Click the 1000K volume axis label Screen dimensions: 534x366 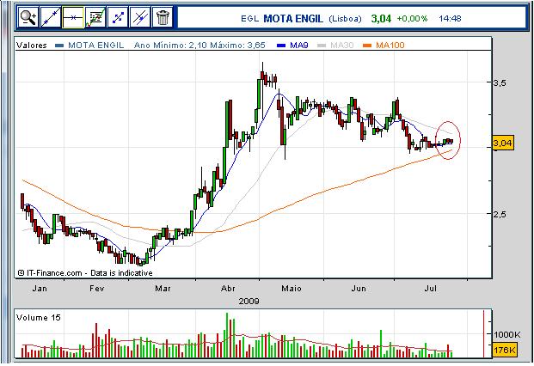(507, 335)
